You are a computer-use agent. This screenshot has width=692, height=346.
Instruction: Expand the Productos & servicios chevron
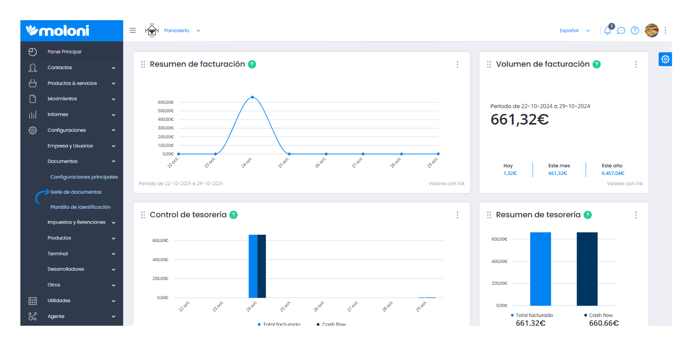pos(114,83)
